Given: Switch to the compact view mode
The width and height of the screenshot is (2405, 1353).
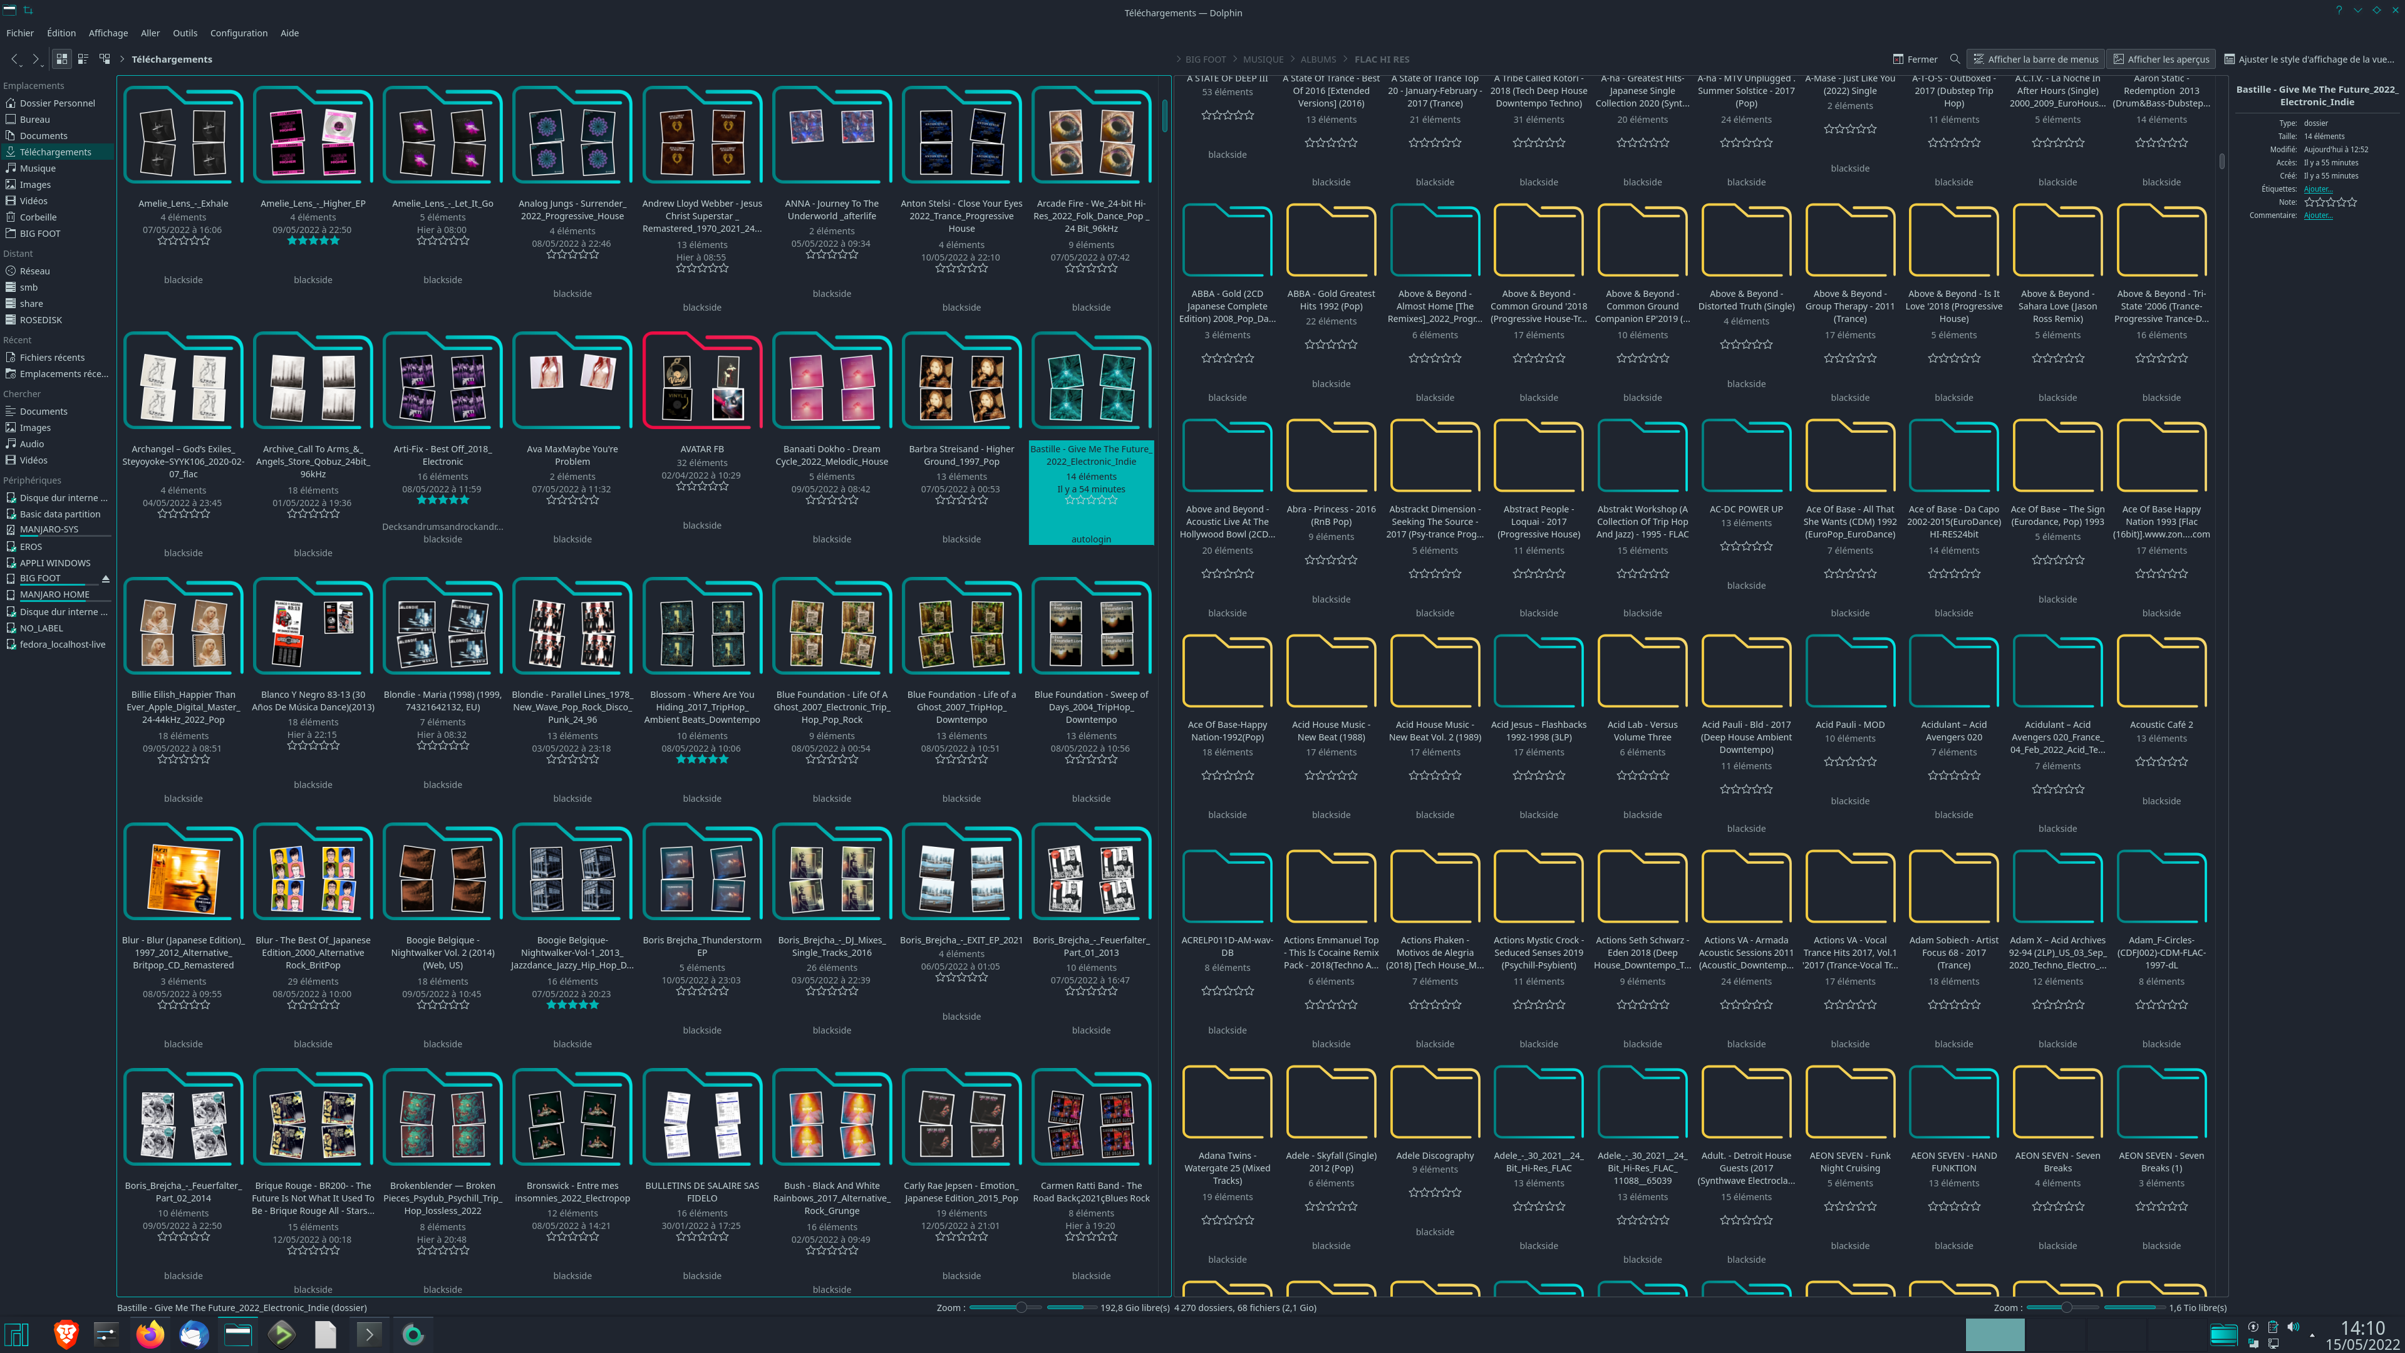Looking at the screenshot, I should tap(83, 59).
